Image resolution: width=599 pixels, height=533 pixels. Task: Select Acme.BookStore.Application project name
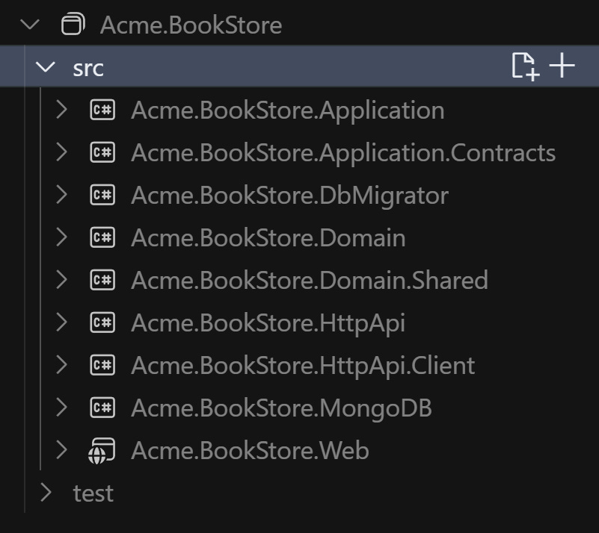click(x=288, y=111)
